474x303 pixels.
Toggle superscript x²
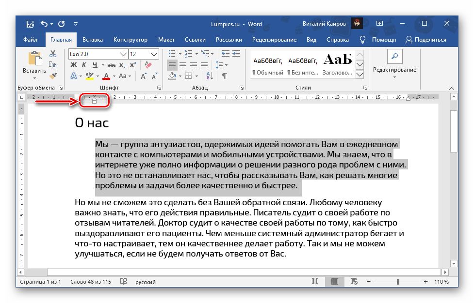(x=133, y=65)
